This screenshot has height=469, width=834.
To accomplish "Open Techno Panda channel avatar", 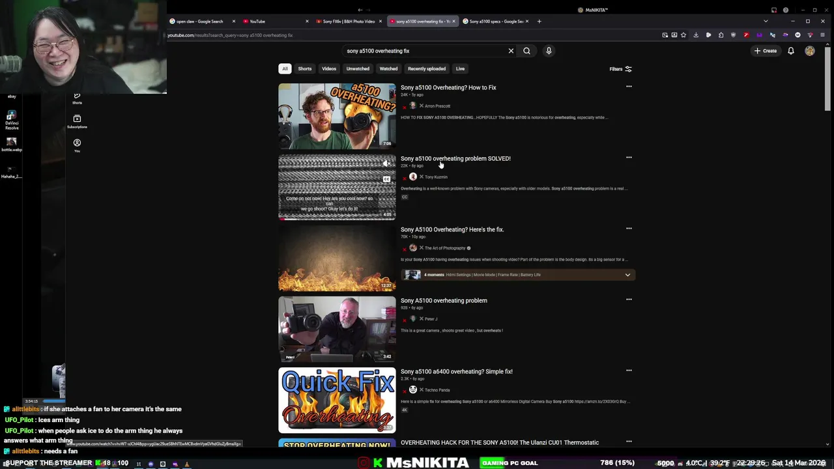I will coord(412,390).
